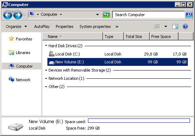Open the Help question mark icon
Viewport: 195px width, 136px height.
coord(185,26)
